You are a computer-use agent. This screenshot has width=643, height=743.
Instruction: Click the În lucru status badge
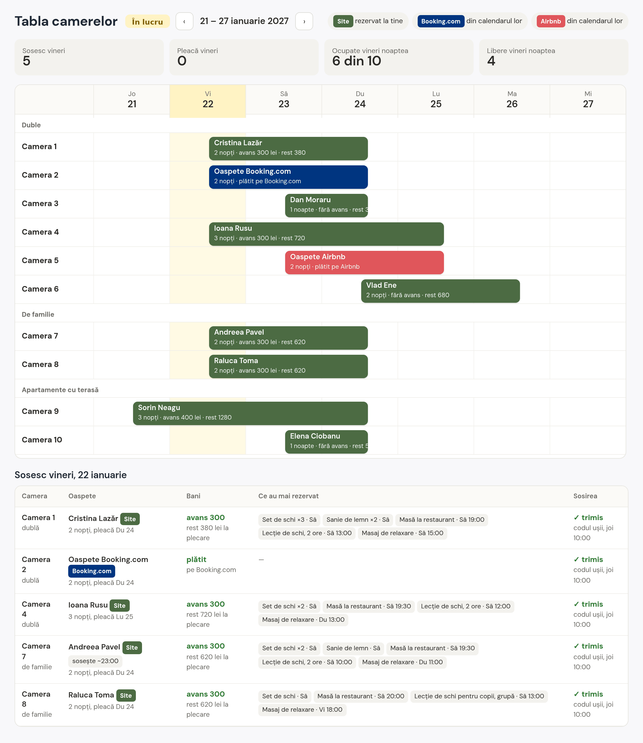148,22
